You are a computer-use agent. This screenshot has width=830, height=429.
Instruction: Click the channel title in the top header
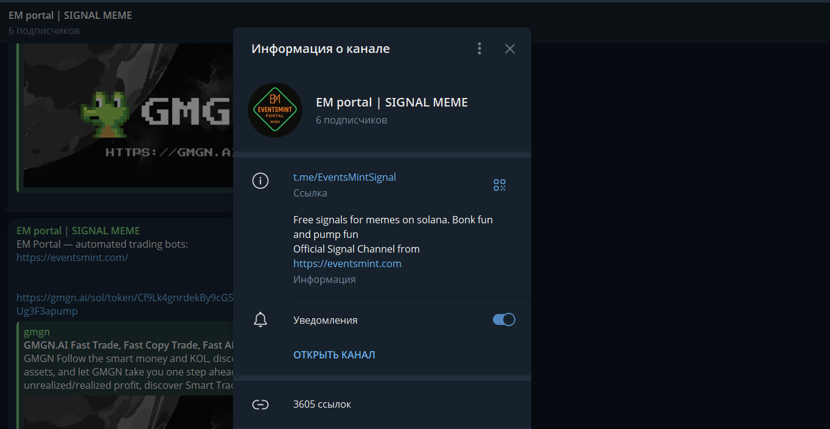point(70,15)
